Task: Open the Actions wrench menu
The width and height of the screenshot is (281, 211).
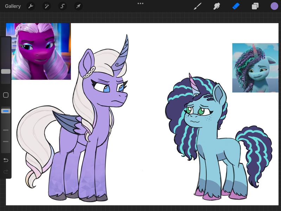Action: [x=31, y=6]
